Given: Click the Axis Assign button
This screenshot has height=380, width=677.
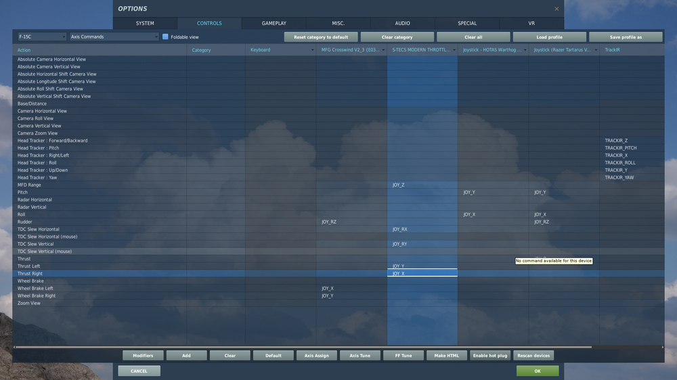Looking at the screenshot, I should 316,356.
